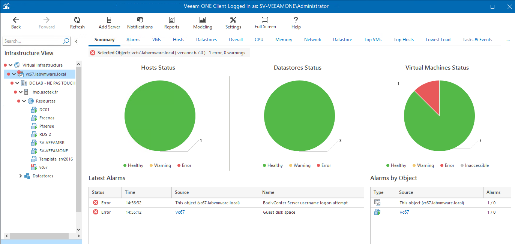Open the Reports toolbar icon
This screenshot has width=515, height=244.
point(172,20)
